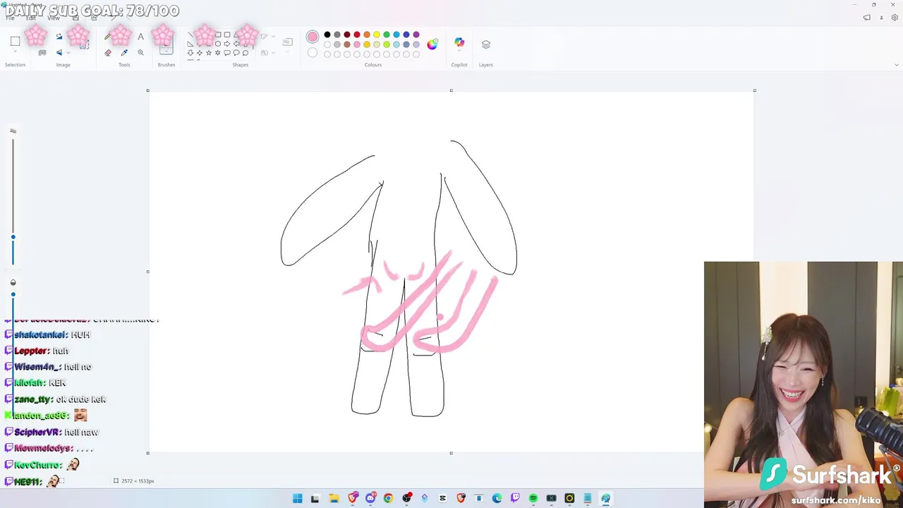Choose the right arrow shape

point(227,44)
